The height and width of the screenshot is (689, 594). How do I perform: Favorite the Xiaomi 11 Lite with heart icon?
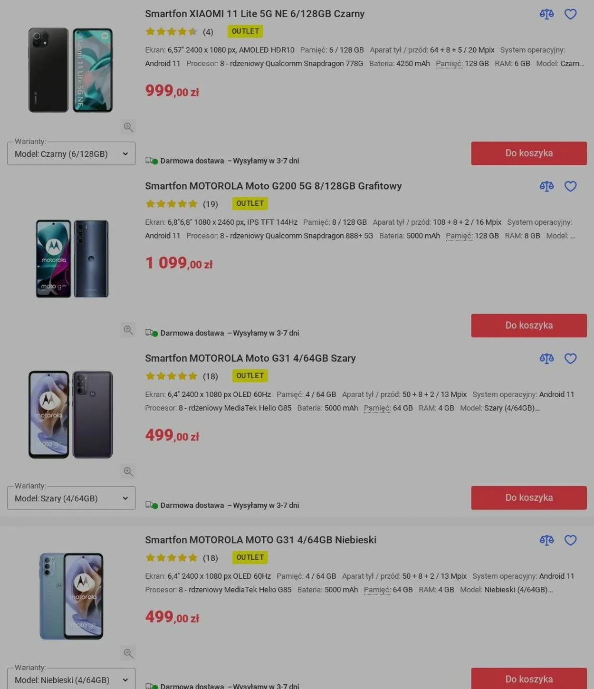[x=570, y=14]
